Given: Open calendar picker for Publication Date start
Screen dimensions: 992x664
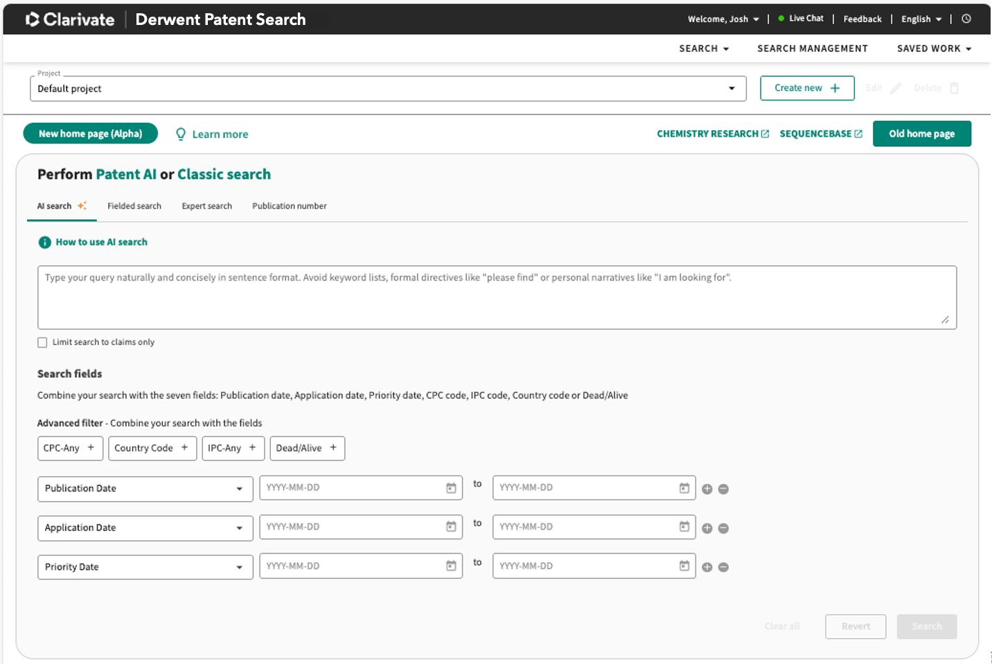Looking at the screenshot, I should pyautogui.click(x=451, y=488).
